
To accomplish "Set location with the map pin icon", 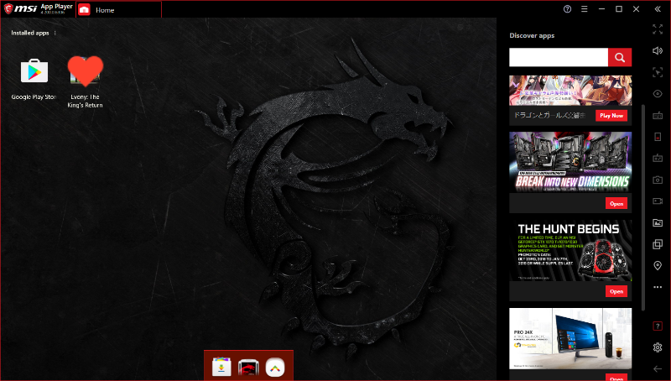I will click(658, 266).
